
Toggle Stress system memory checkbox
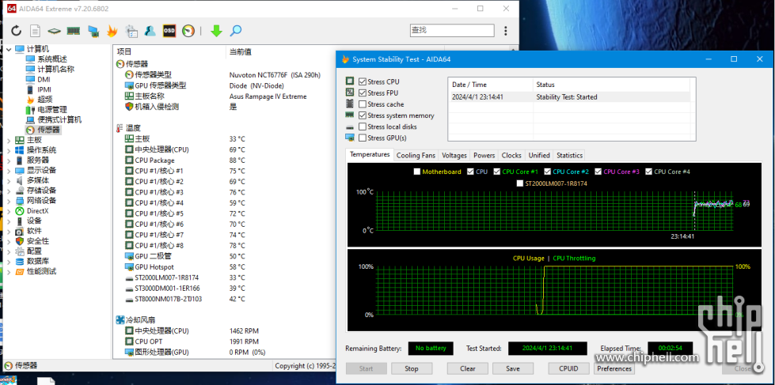click(363, 115)
